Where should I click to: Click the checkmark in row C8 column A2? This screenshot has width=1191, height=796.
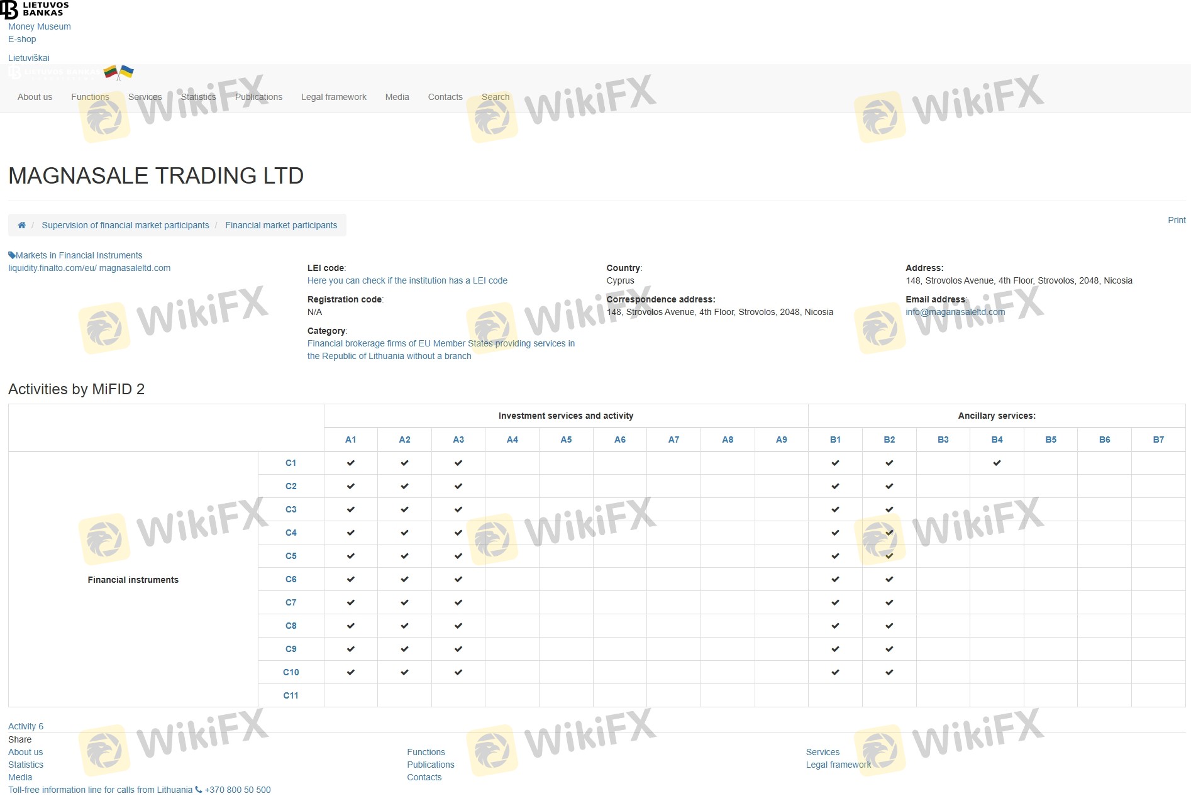[404, 626]
